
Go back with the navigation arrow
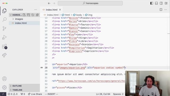click(x=49, y=3)
